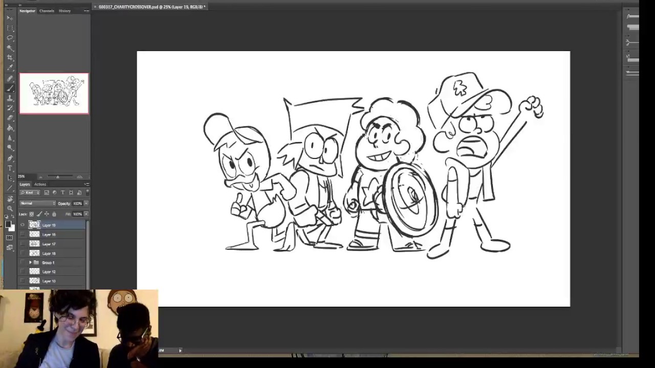Show Layer 10 visibility box
The height and width of the screenshot is (368, 655).
[23, 281]
